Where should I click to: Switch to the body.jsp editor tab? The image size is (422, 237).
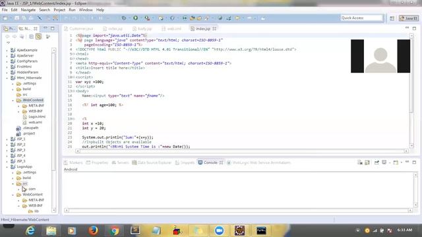coord(142,28)
